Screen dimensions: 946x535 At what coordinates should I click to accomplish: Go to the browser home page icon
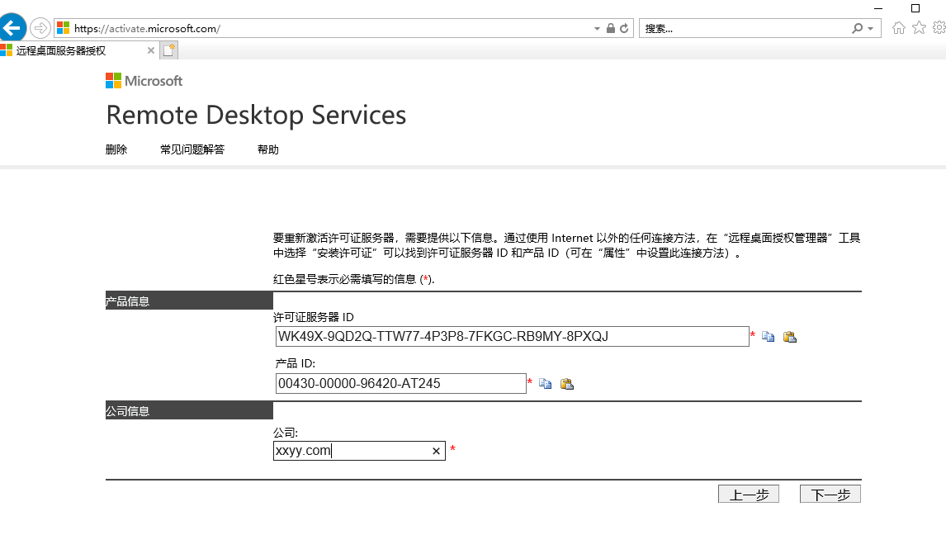898,28
